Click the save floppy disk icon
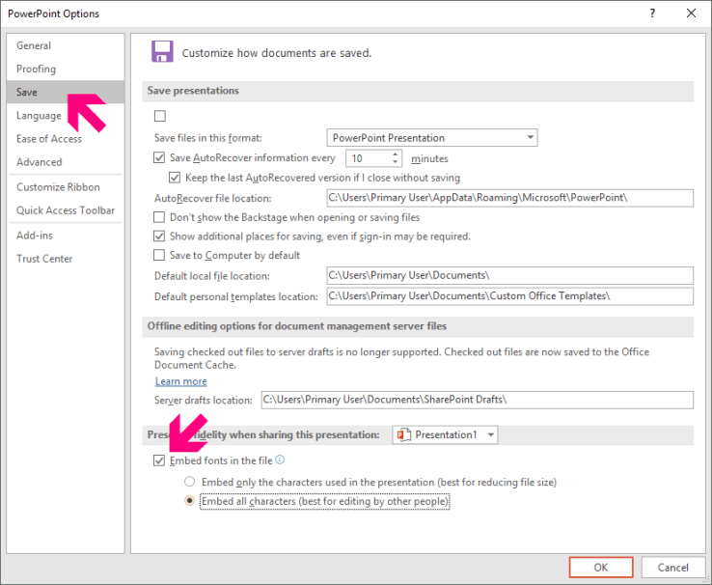The image size is (712, 585). coord(162,52)
